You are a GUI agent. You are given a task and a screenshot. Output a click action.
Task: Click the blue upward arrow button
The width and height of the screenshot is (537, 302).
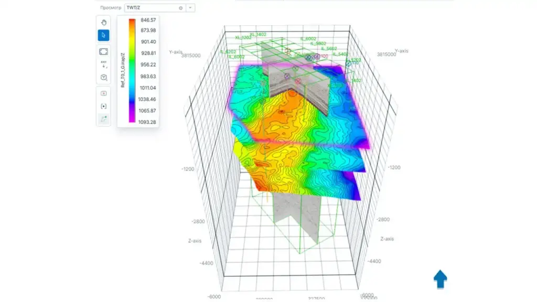coord(439,279)
